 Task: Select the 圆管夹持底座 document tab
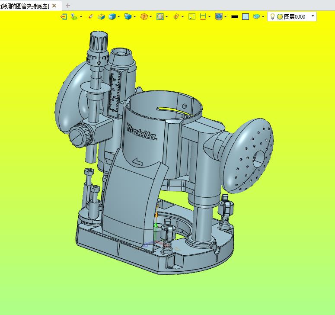tap(25, 6)
